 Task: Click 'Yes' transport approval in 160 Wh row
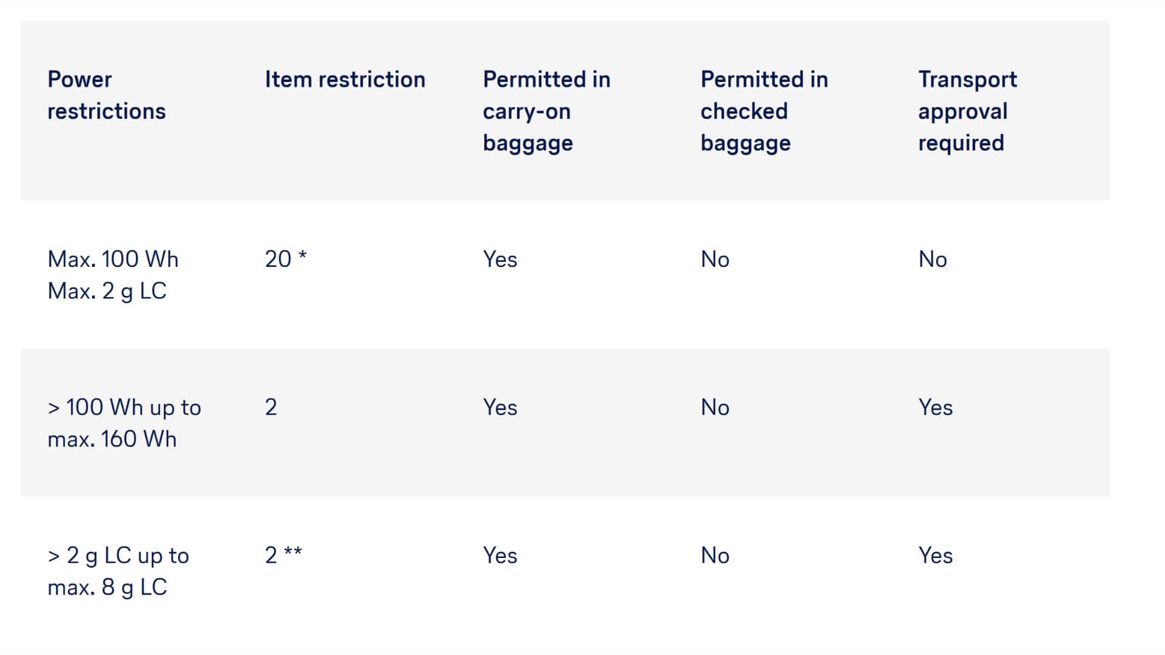tap(935, 408)
